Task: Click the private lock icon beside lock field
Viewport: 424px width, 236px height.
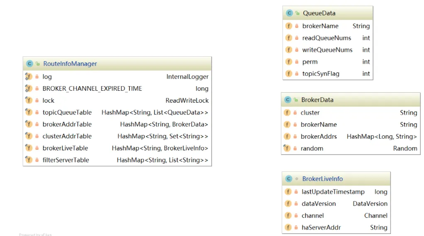Action: coord(37,100)
